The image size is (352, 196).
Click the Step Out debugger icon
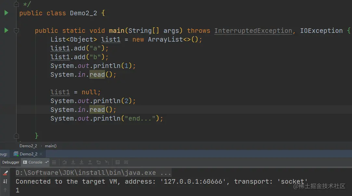[90, 162]
